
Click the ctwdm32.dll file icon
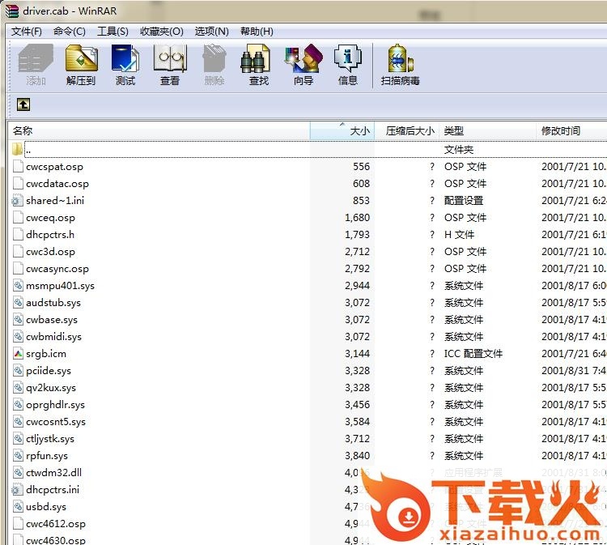(x=18, y=472)
